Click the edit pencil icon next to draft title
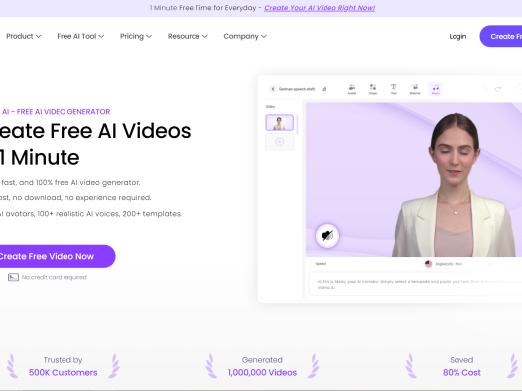Screen dimensions: 522x391 [324, 89]
